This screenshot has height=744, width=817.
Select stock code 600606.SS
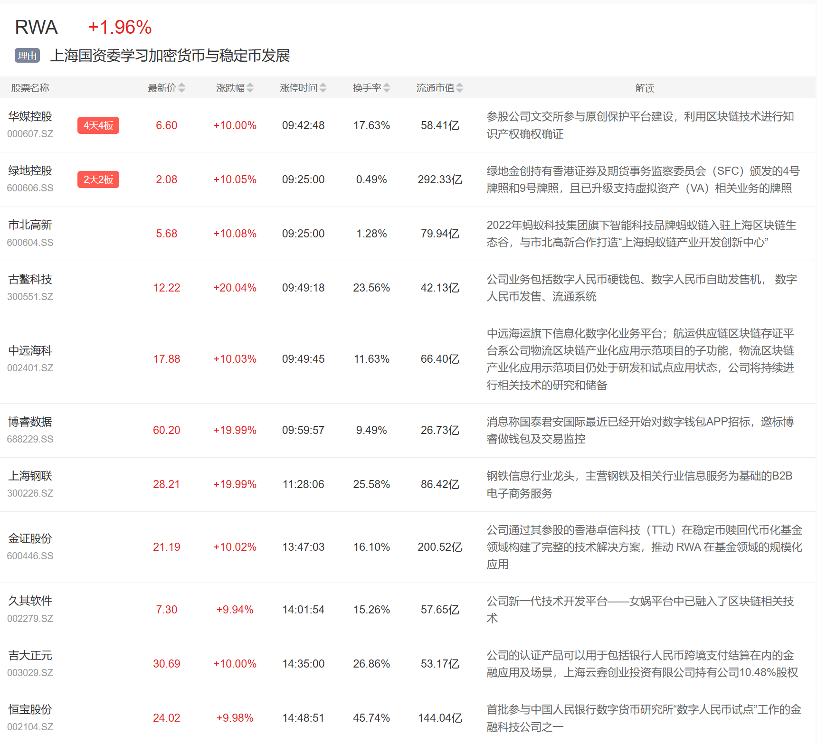tap(30, 188)
